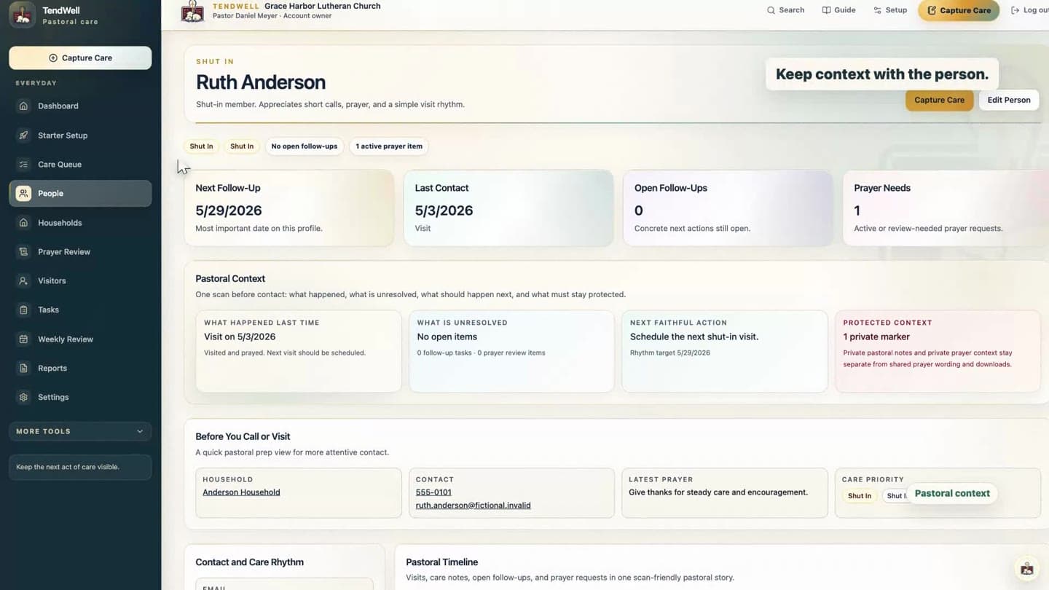
Task: Click the Pastoral context tooltip label
Action: click(952, 493)
